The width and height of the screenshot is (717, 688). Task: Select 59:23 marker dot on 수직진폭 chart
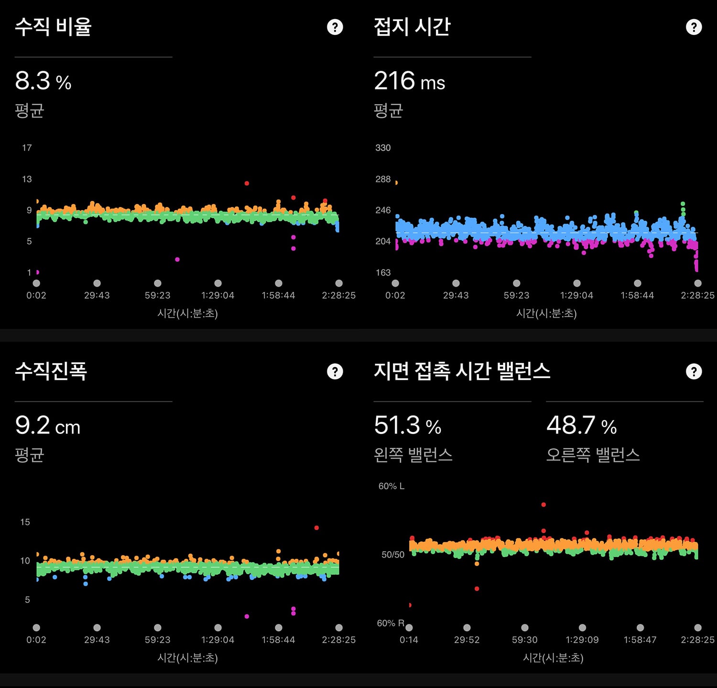[x=158, y=628]
